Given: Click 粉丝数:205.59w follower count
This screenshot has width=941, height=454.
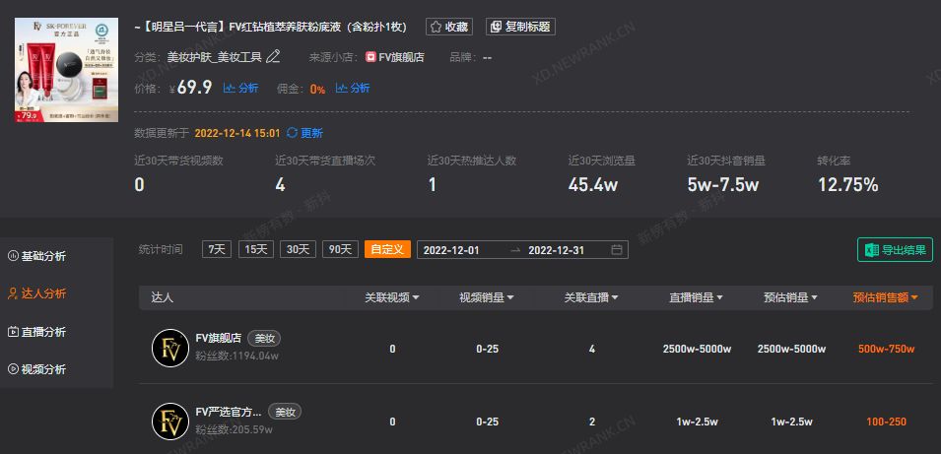Looking at the screenshot, I should [235, 429].
